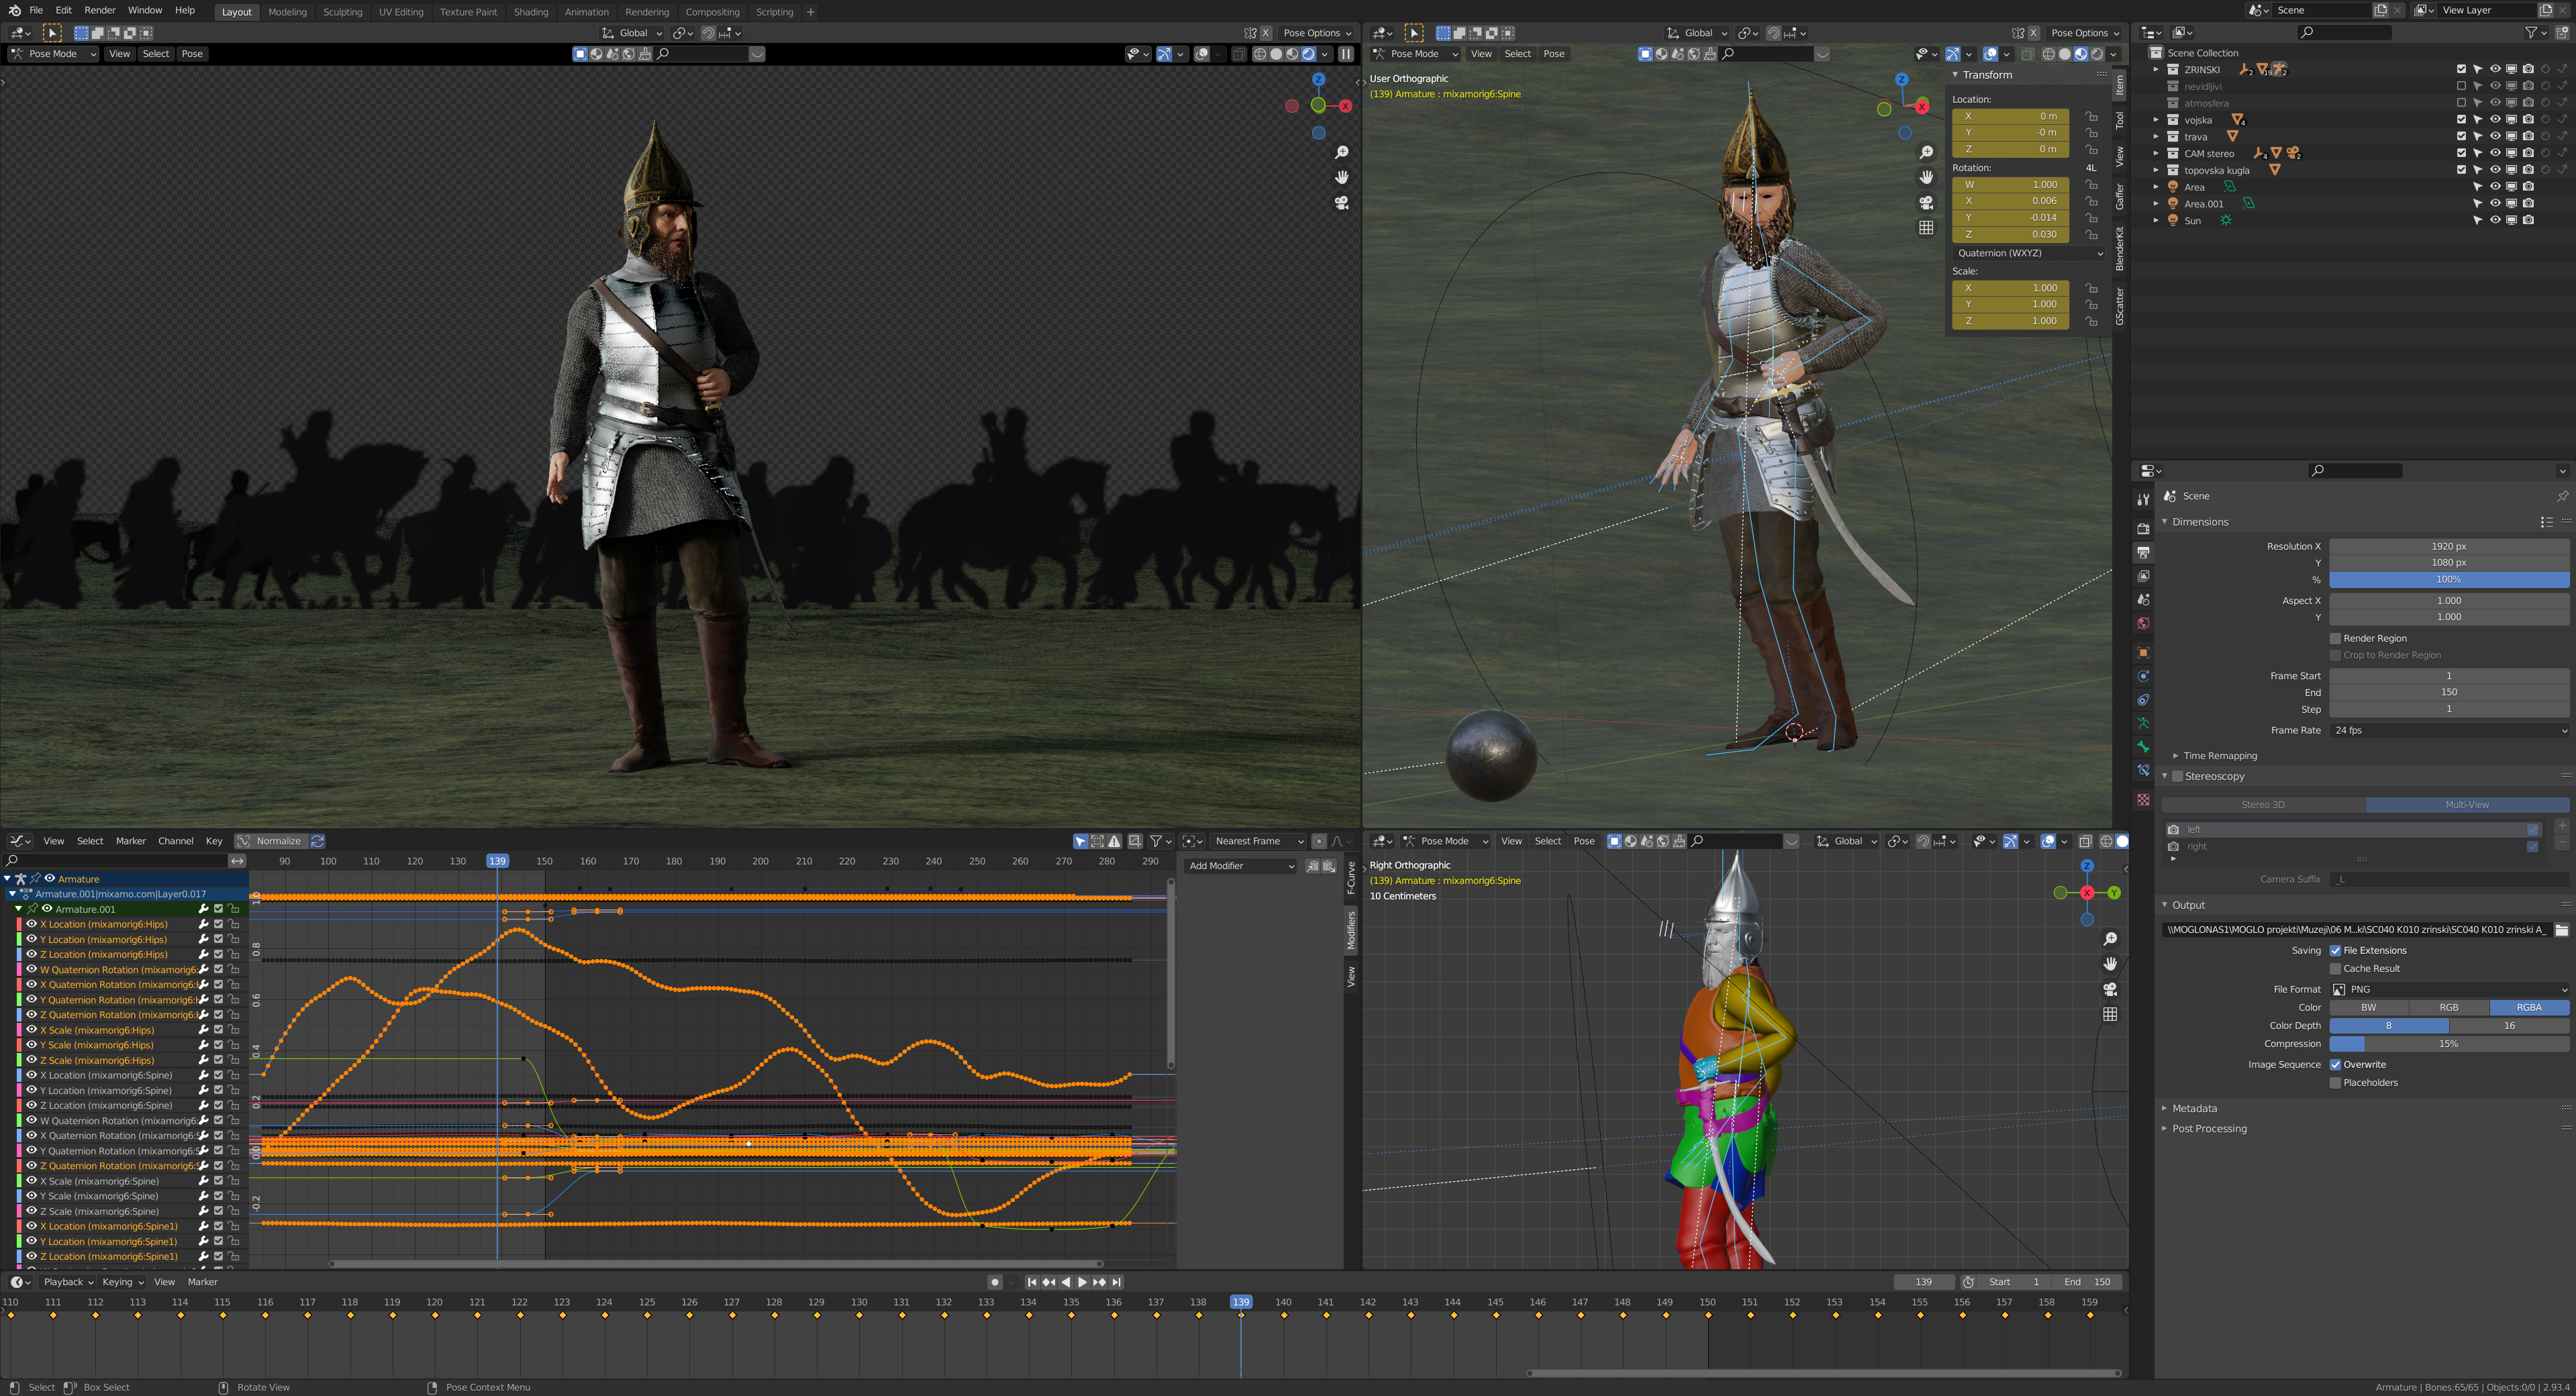Image resolution: width=2576 pixels, height=1396 pixels.
Task: Open the Quaternion (WXYZ) rotation mode dropdown
Action: click(x=2029, y=253)
